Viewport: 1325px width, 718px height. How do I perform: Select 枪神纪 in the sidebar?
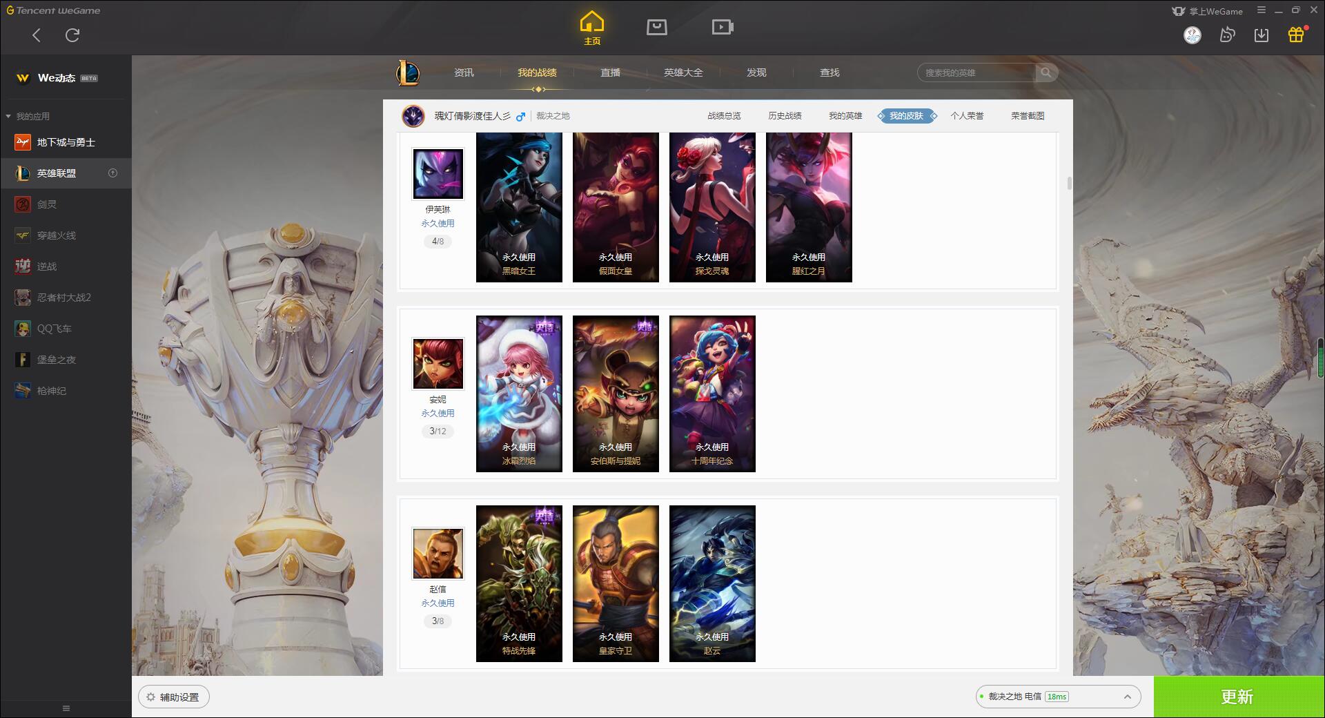coord(66,391)
